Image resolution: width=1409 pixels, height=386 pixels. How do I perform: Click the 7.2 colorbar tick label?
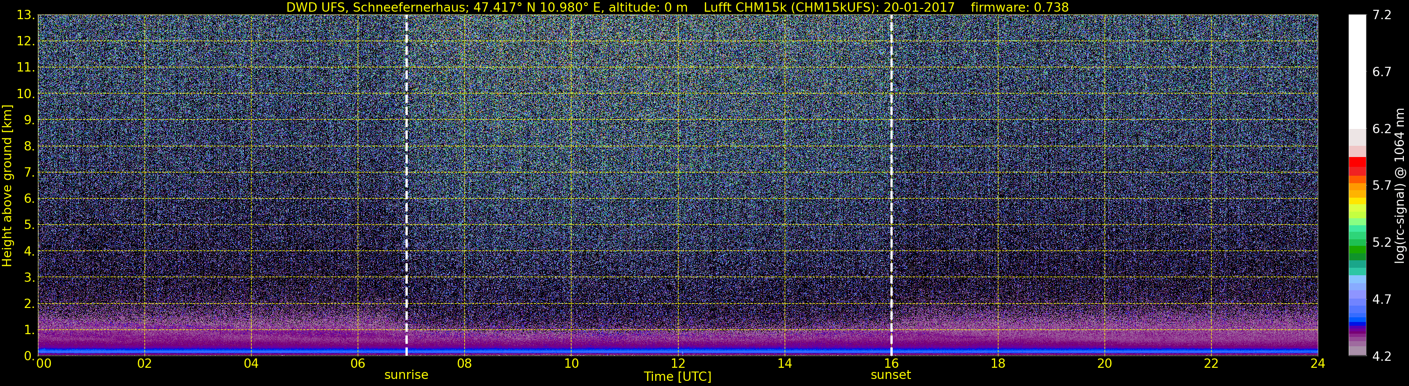pos(1382,15)
